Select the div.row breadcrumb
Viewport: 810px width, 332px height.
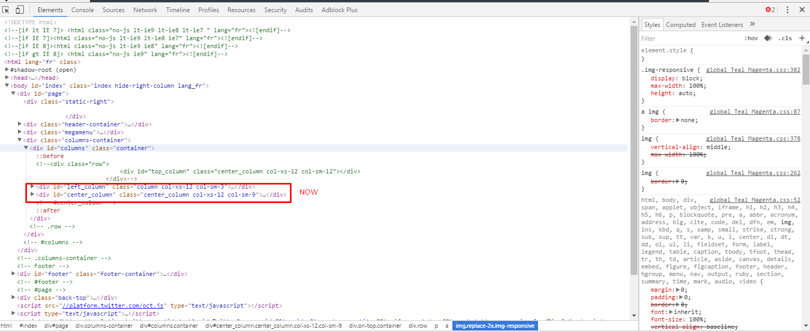418,326
